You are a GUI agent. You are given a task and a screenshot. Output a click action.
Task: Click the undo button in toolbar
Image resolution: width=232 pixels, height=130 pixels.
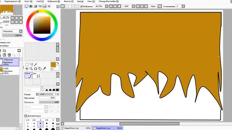click(x=63, y=6)
